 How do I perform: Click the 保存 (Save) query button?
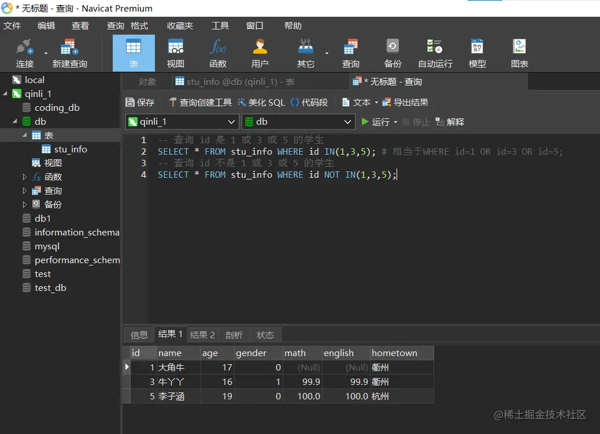coord(140,102)
